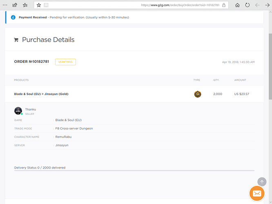
Task: Click the QTY. column header
Action: point(216,80)
